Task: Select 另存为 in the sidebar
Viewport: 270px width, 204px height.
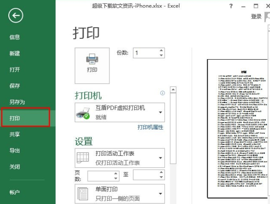Action: [17, 102]
